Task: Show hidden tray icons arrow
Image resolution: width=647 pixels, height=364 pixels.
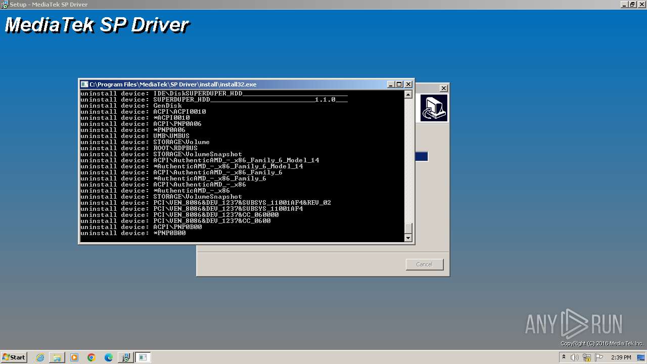Action: 564,357
